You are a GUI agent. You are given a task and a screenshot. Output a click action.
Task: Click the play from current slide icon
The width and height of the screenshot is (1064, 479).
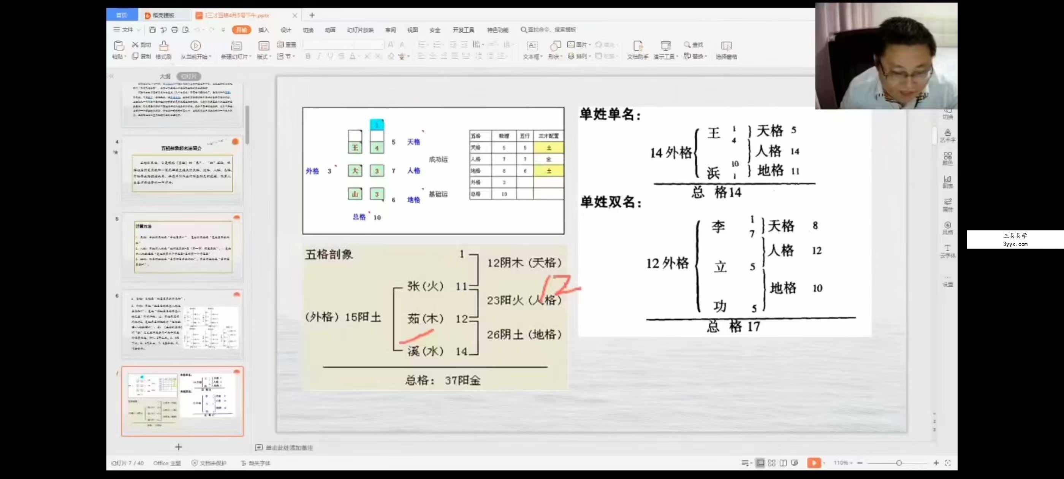[x=195, y=46]
